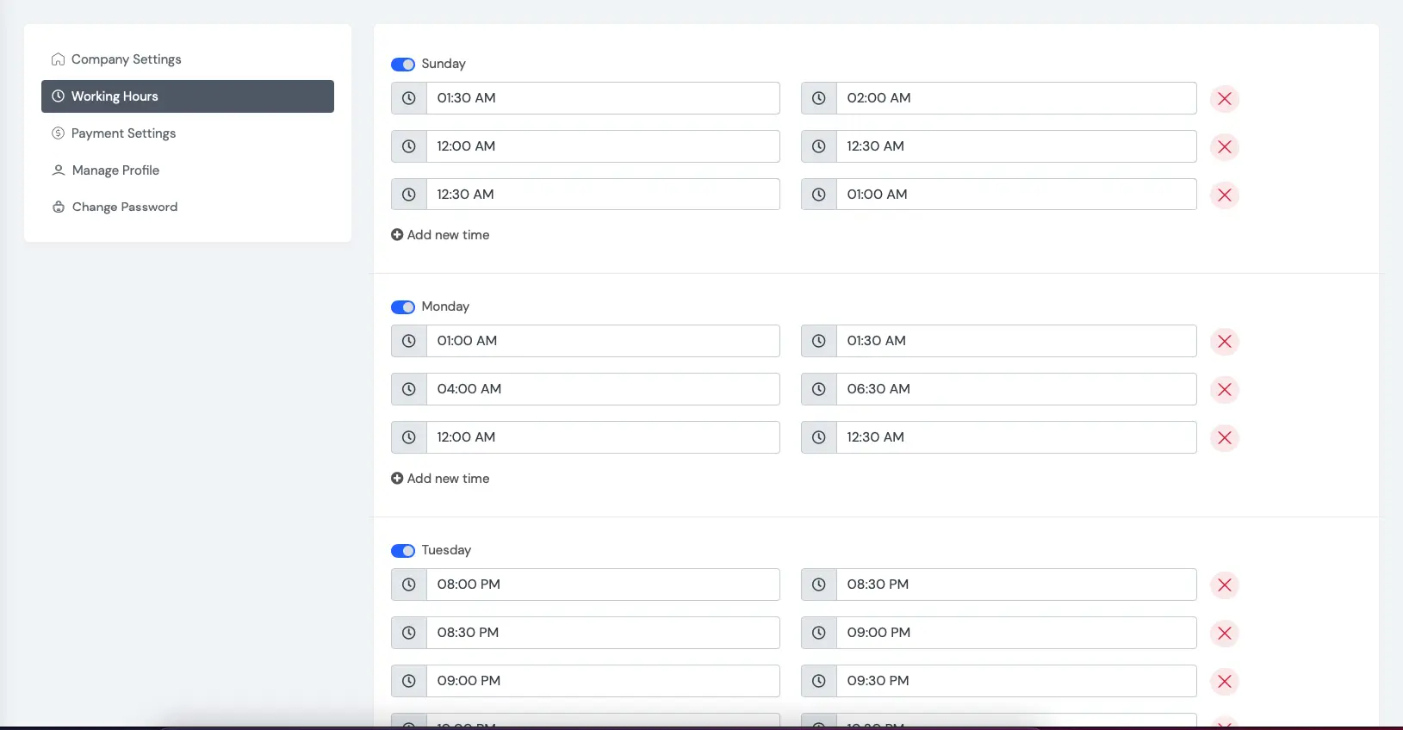Click the Monday 12:00 AM start field
Viewport: 1403px width, 730px height.
pos(603,437)
